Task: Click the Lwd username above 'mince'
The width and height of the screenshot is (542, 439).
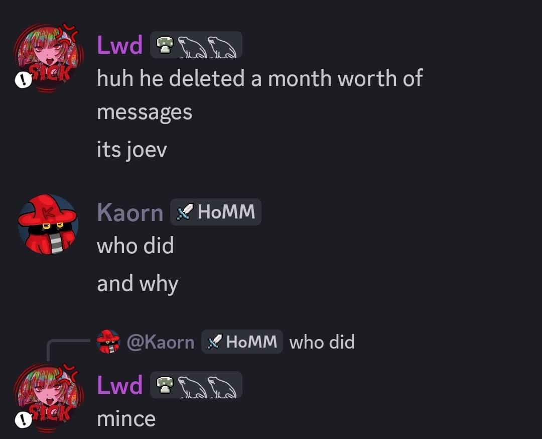Action: point(119,385)
